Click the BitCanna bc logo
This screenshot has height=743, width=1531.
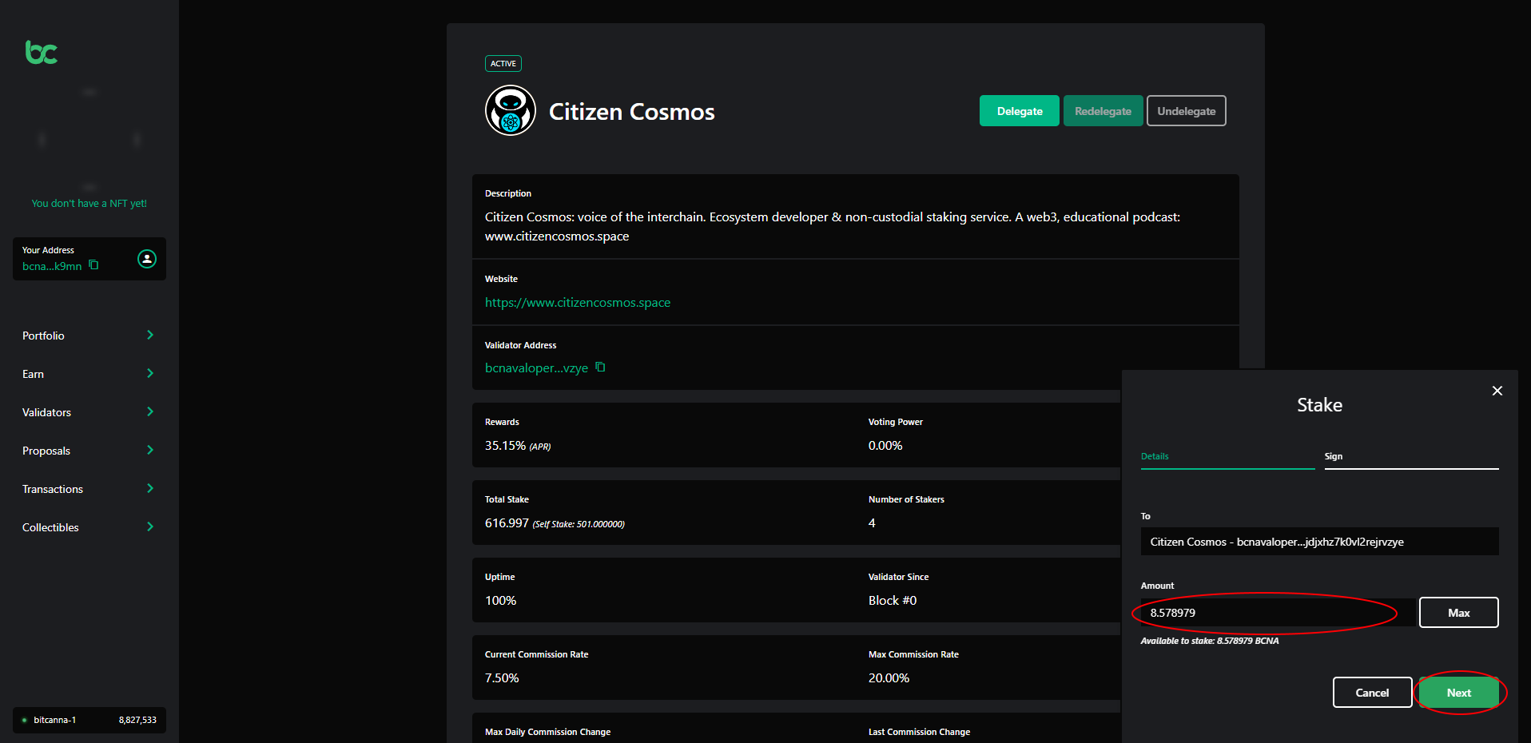(42, 52)
